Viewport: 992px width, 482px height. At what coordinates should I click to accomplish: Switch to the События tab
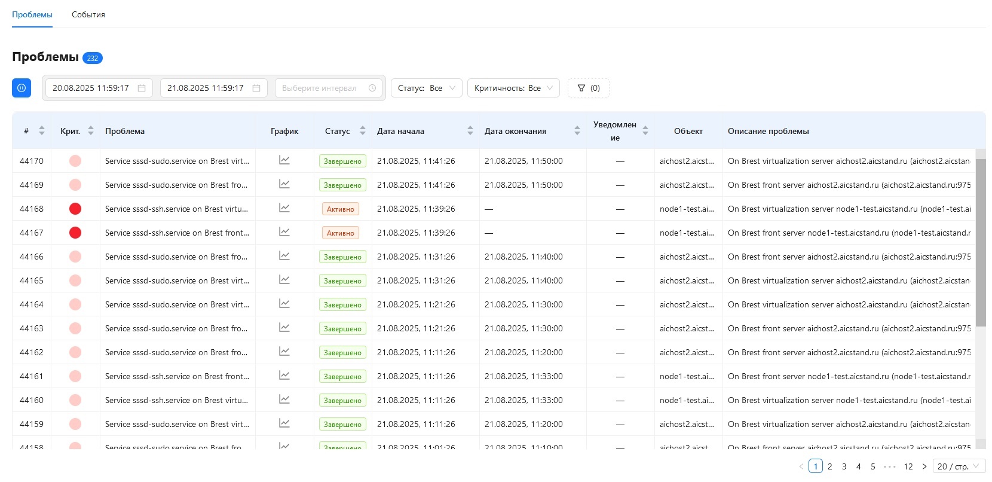click(x=88, y=14)
